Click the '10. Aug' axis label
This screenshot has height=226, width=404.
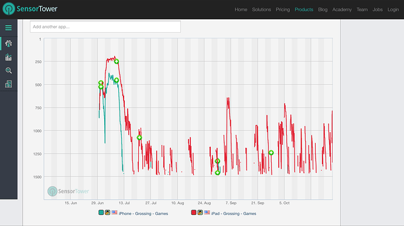click(177, 203)
